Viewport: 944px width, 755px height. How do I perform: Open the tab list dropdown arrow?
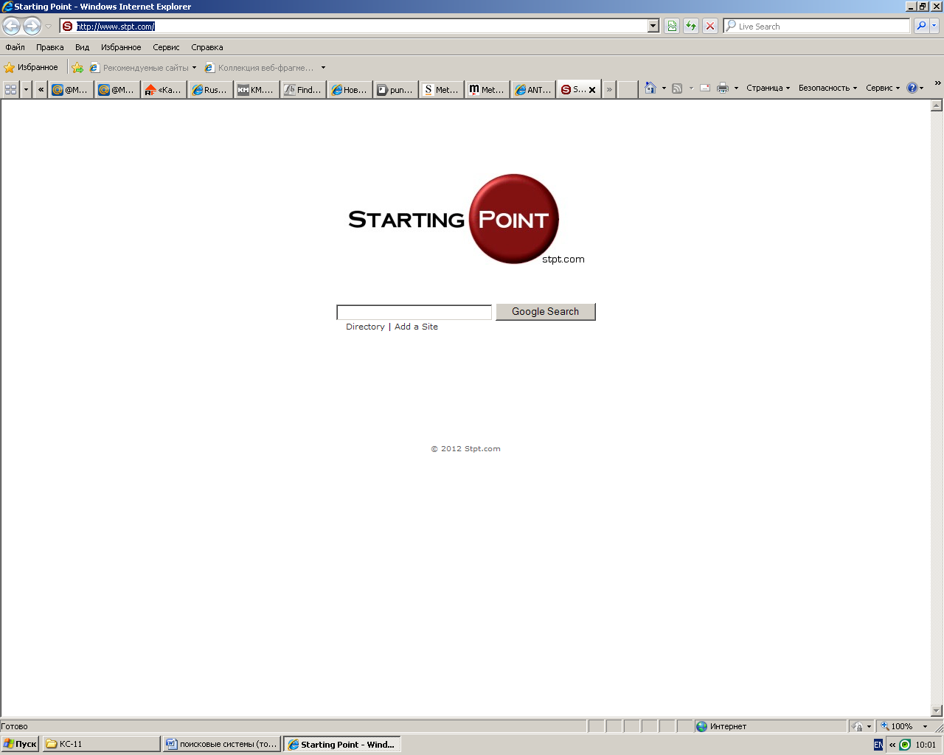click(x=26, y=89)
